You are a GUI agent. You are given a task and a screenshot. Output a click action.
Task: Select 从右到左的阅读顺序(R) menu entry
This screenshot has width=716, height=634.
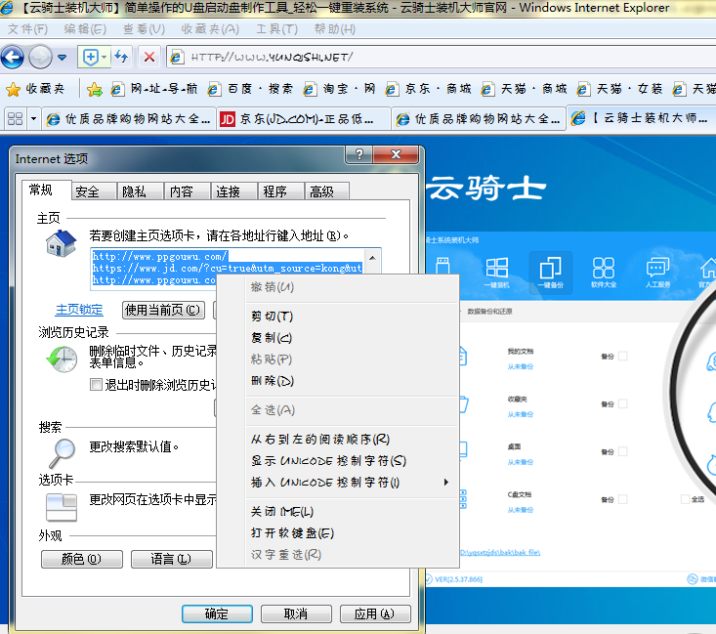click(x=338, y=439)
